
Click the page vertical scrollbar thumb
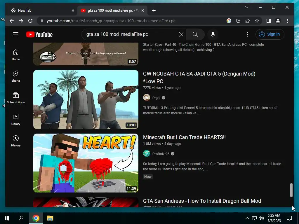coord(291,190)
